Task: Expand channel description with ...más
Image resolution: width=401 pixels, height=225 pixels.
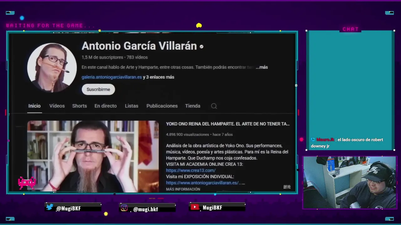Action: (x=262, y=67)
